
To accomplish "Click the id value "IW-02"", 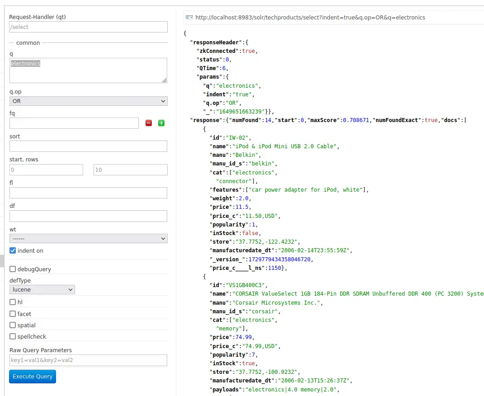I will coord(237,138).
